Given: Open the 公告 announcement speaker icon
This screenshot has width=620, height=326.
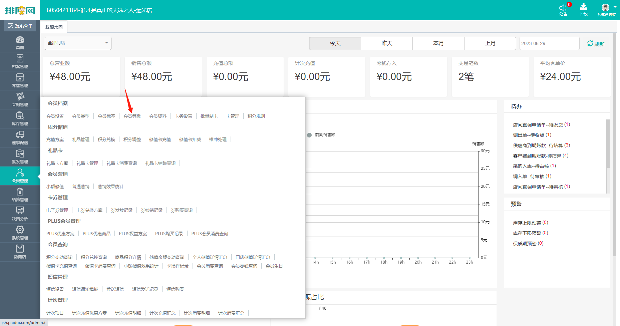Looking at the screenshot, I should 563,10.
